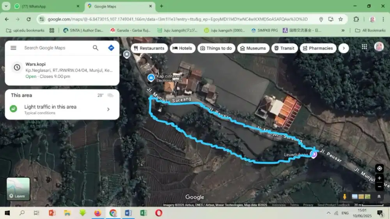Viewport: 390px width, 219px height.
Task: Open the Google apps grid
Action: point(364,47)
